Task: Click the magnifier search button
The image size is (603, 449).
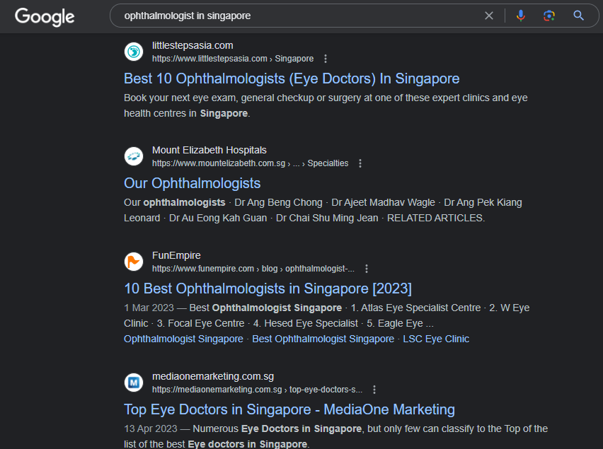Action: click(x=578, y=16)
